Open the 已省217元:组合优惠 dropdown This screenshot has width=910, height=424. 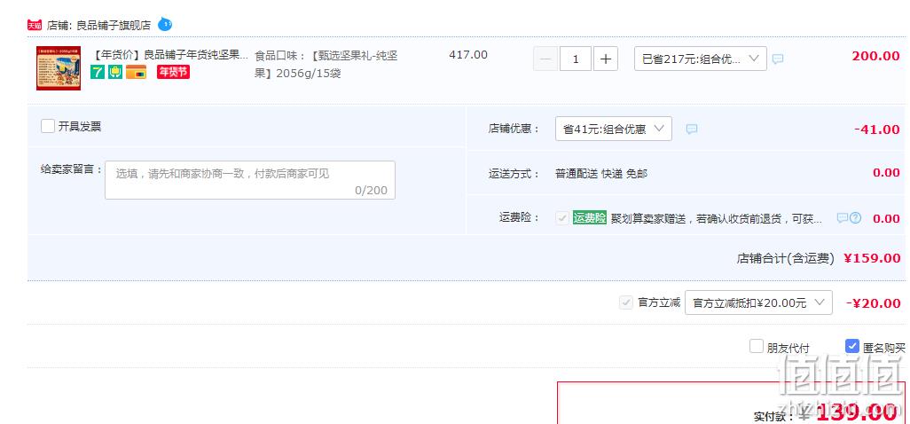click(701, 59)
